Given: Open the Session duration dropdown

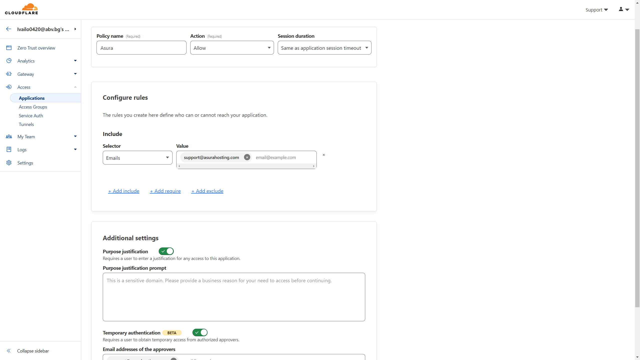Looking at the screenshot, I should click(x=324, y=48).
